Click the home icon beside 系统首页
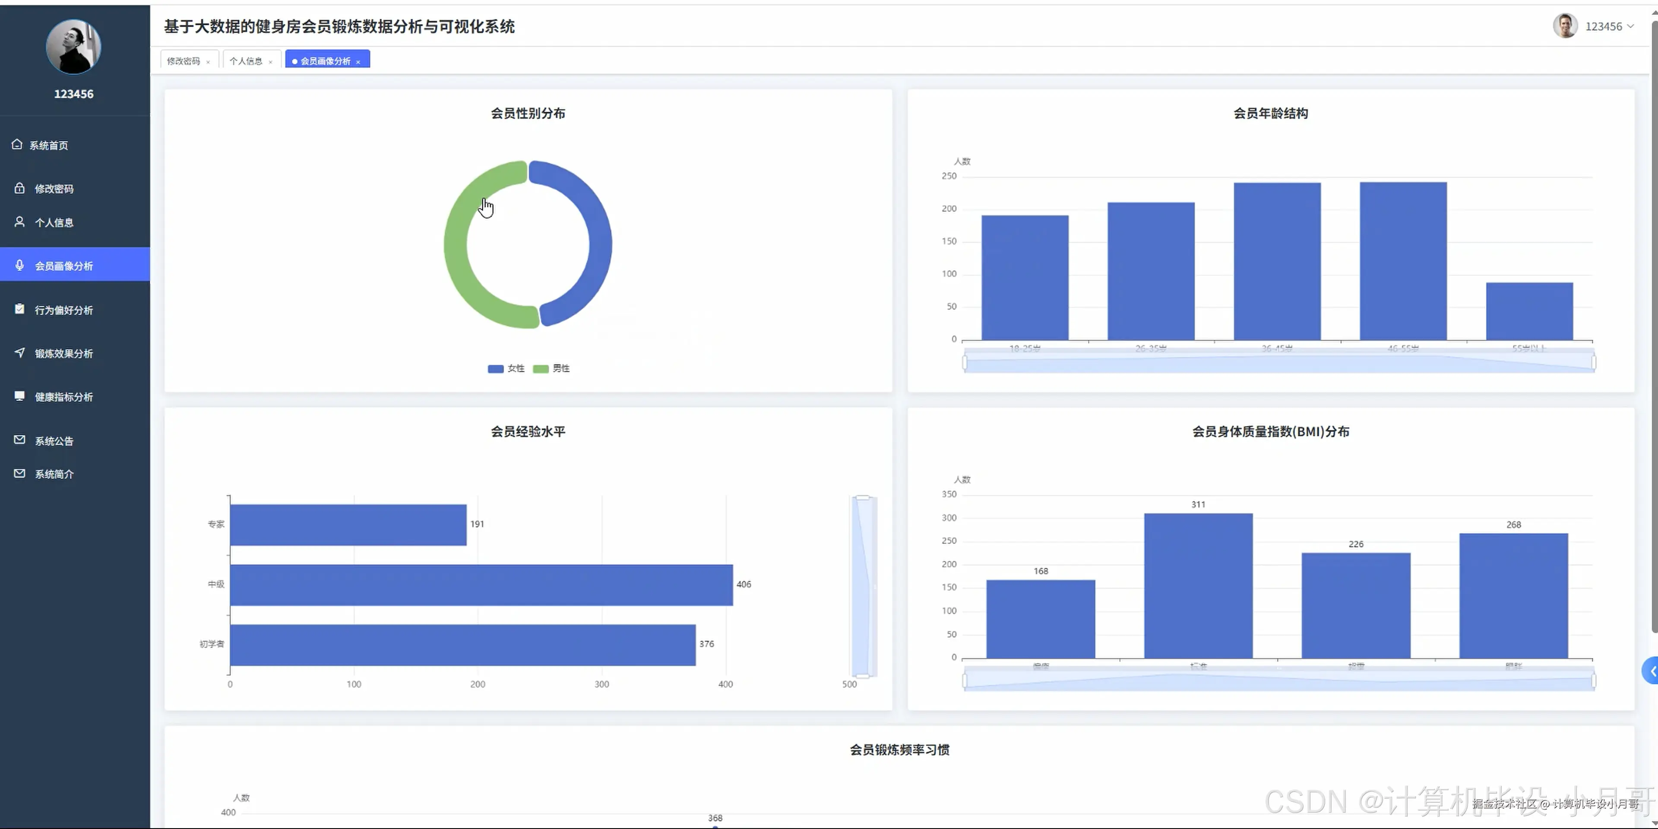 [17, 145]
